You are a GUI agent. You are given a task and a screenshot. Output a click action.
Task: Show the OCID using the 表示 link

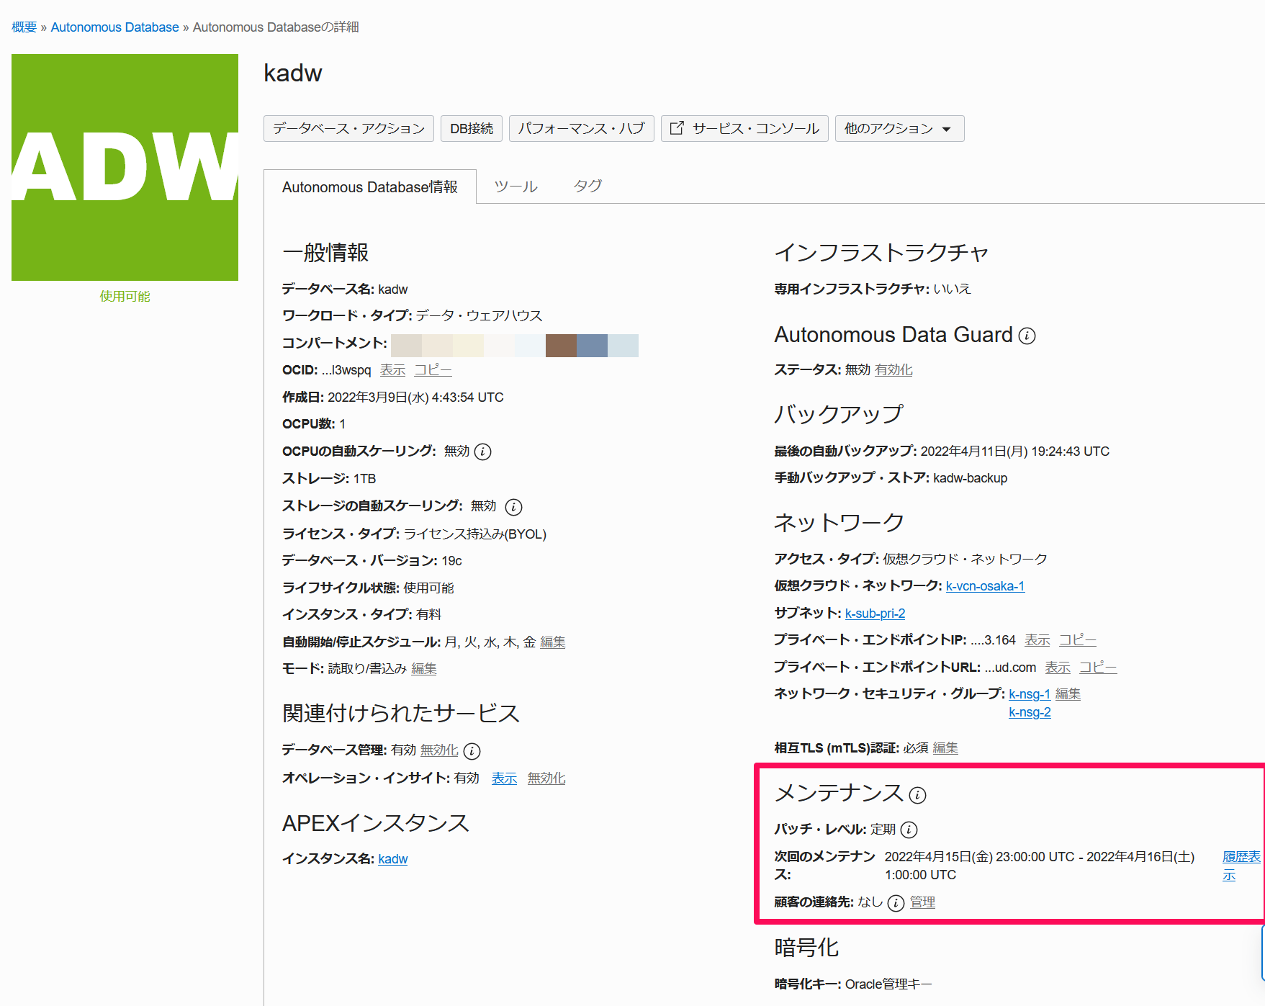point(392,369)
